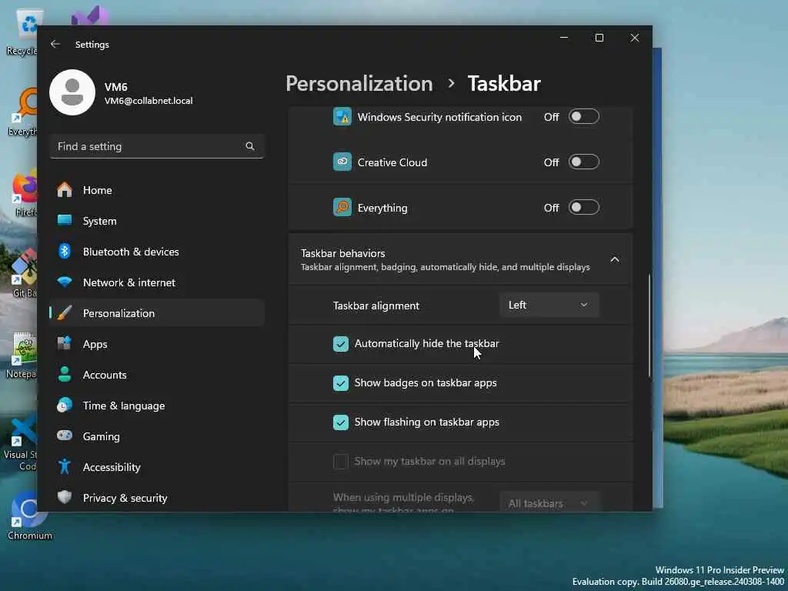Open Accessibility settings page

[x=157, y=467]
